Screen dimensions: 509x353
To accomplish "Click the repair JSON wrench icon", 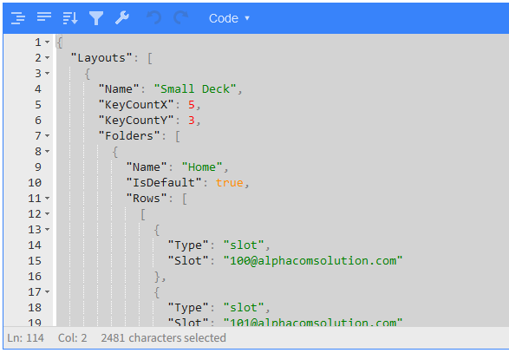I will coord(122,18).
